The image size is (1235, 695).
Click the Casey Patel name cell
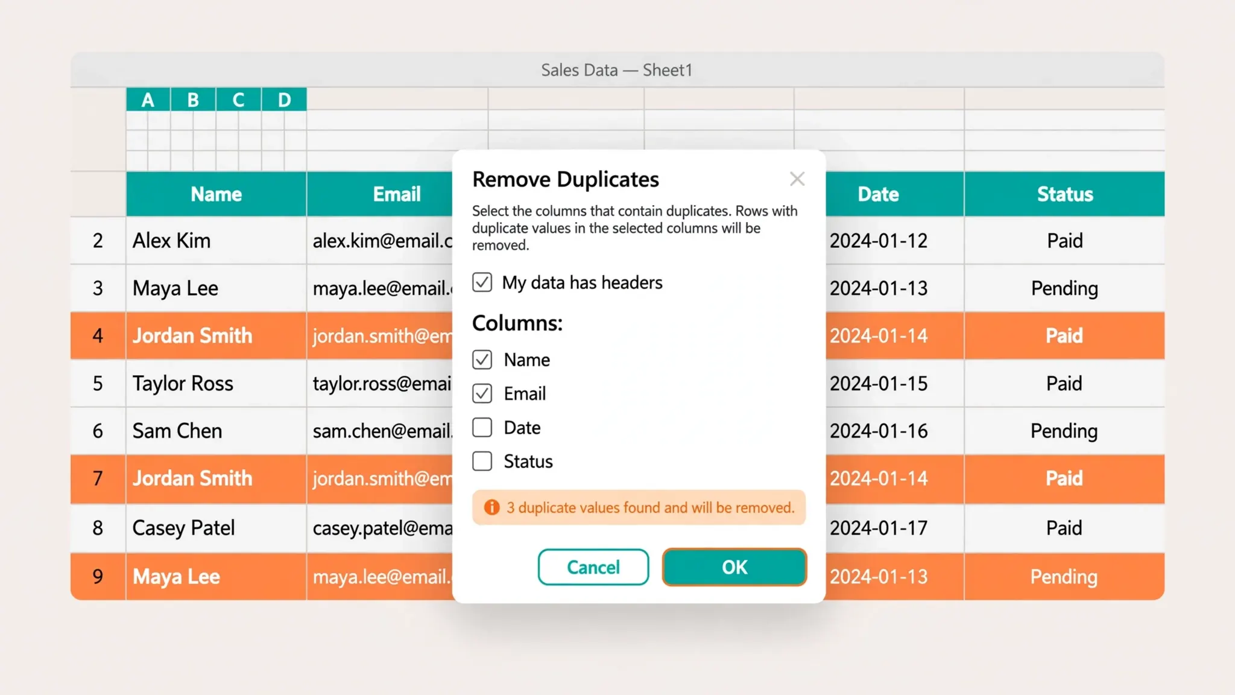(216, 528)
